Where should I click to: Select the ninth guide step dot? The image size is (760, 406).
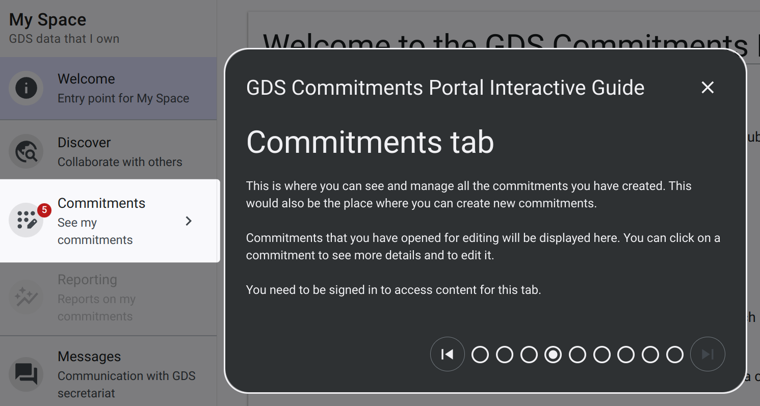click(x=675, y=355)
